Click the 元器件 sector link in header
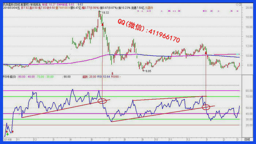The height and width of the screenshot is (144, 256). [x=149, y=8]
